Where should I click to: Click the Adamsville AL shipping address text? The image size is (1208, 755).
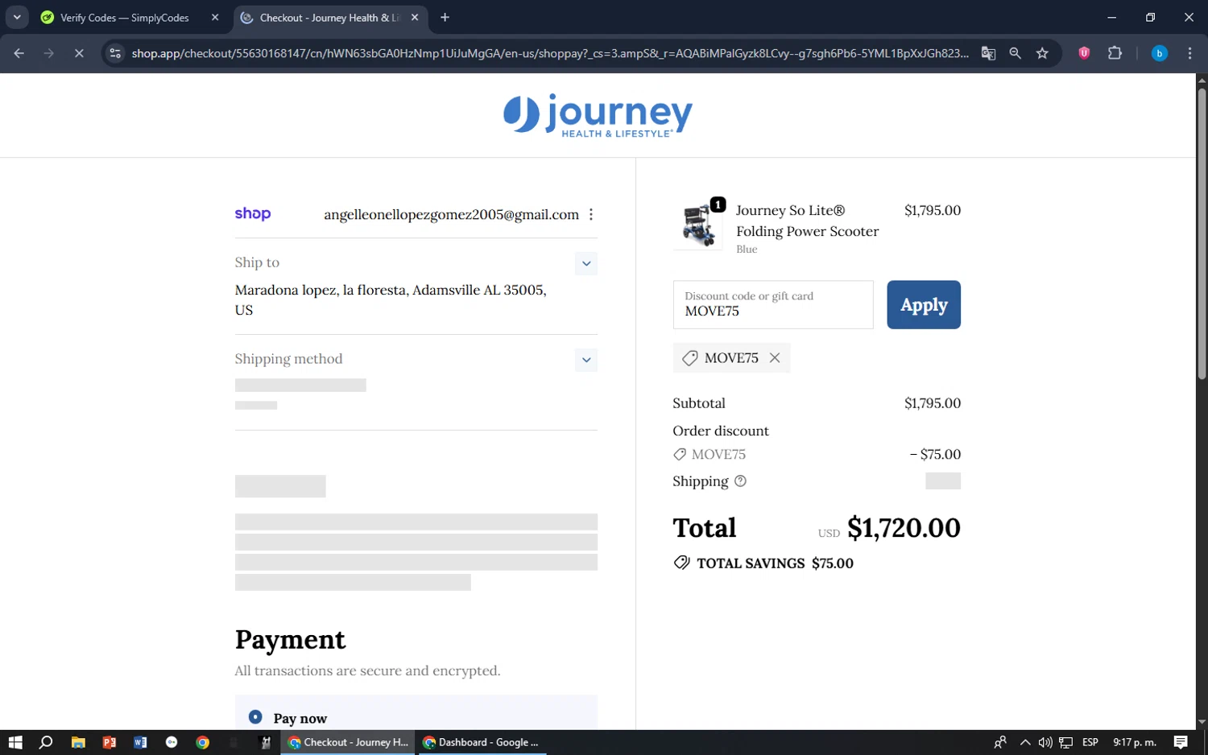tap(391, 299)
